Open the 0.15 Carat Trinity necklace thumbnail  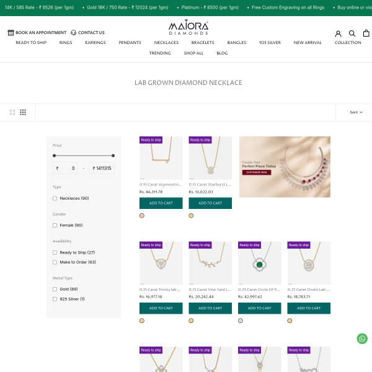click(x=161, y=263)
